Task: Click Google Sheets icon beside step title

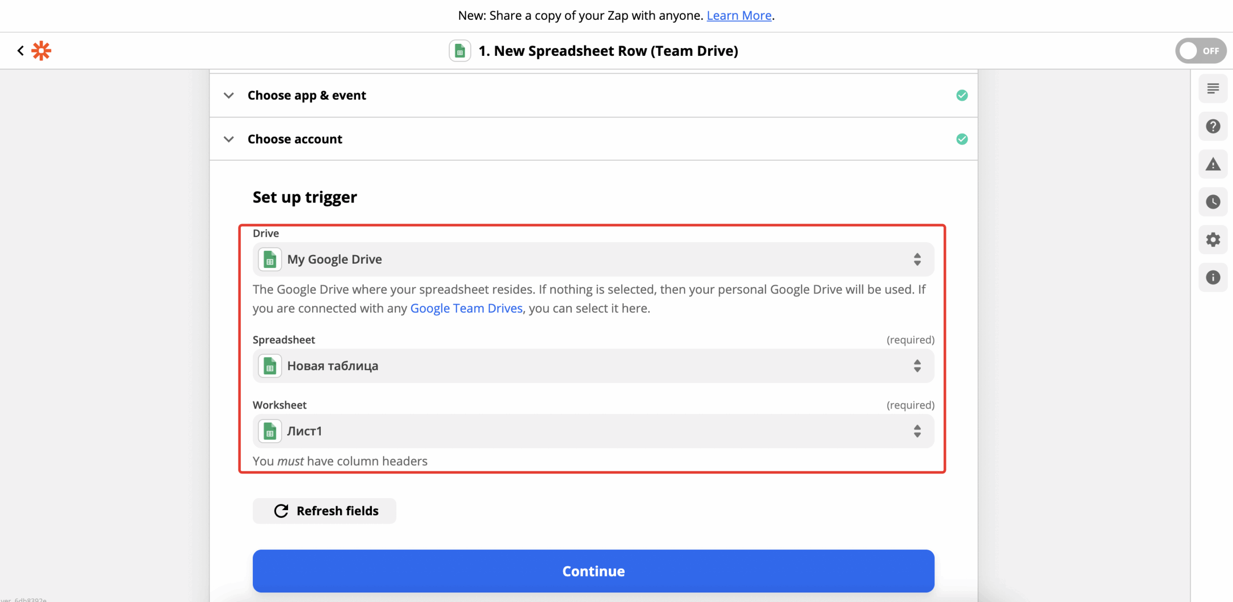Action: point(459,51)
